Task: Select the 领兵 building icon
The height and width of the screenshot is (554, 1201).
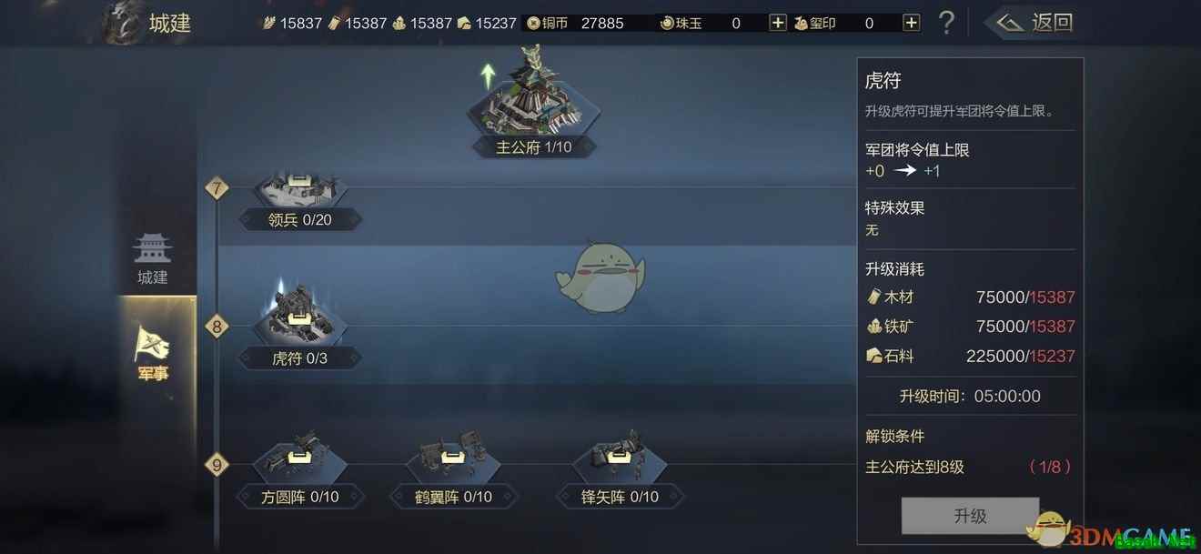Action: pos(299,187)
